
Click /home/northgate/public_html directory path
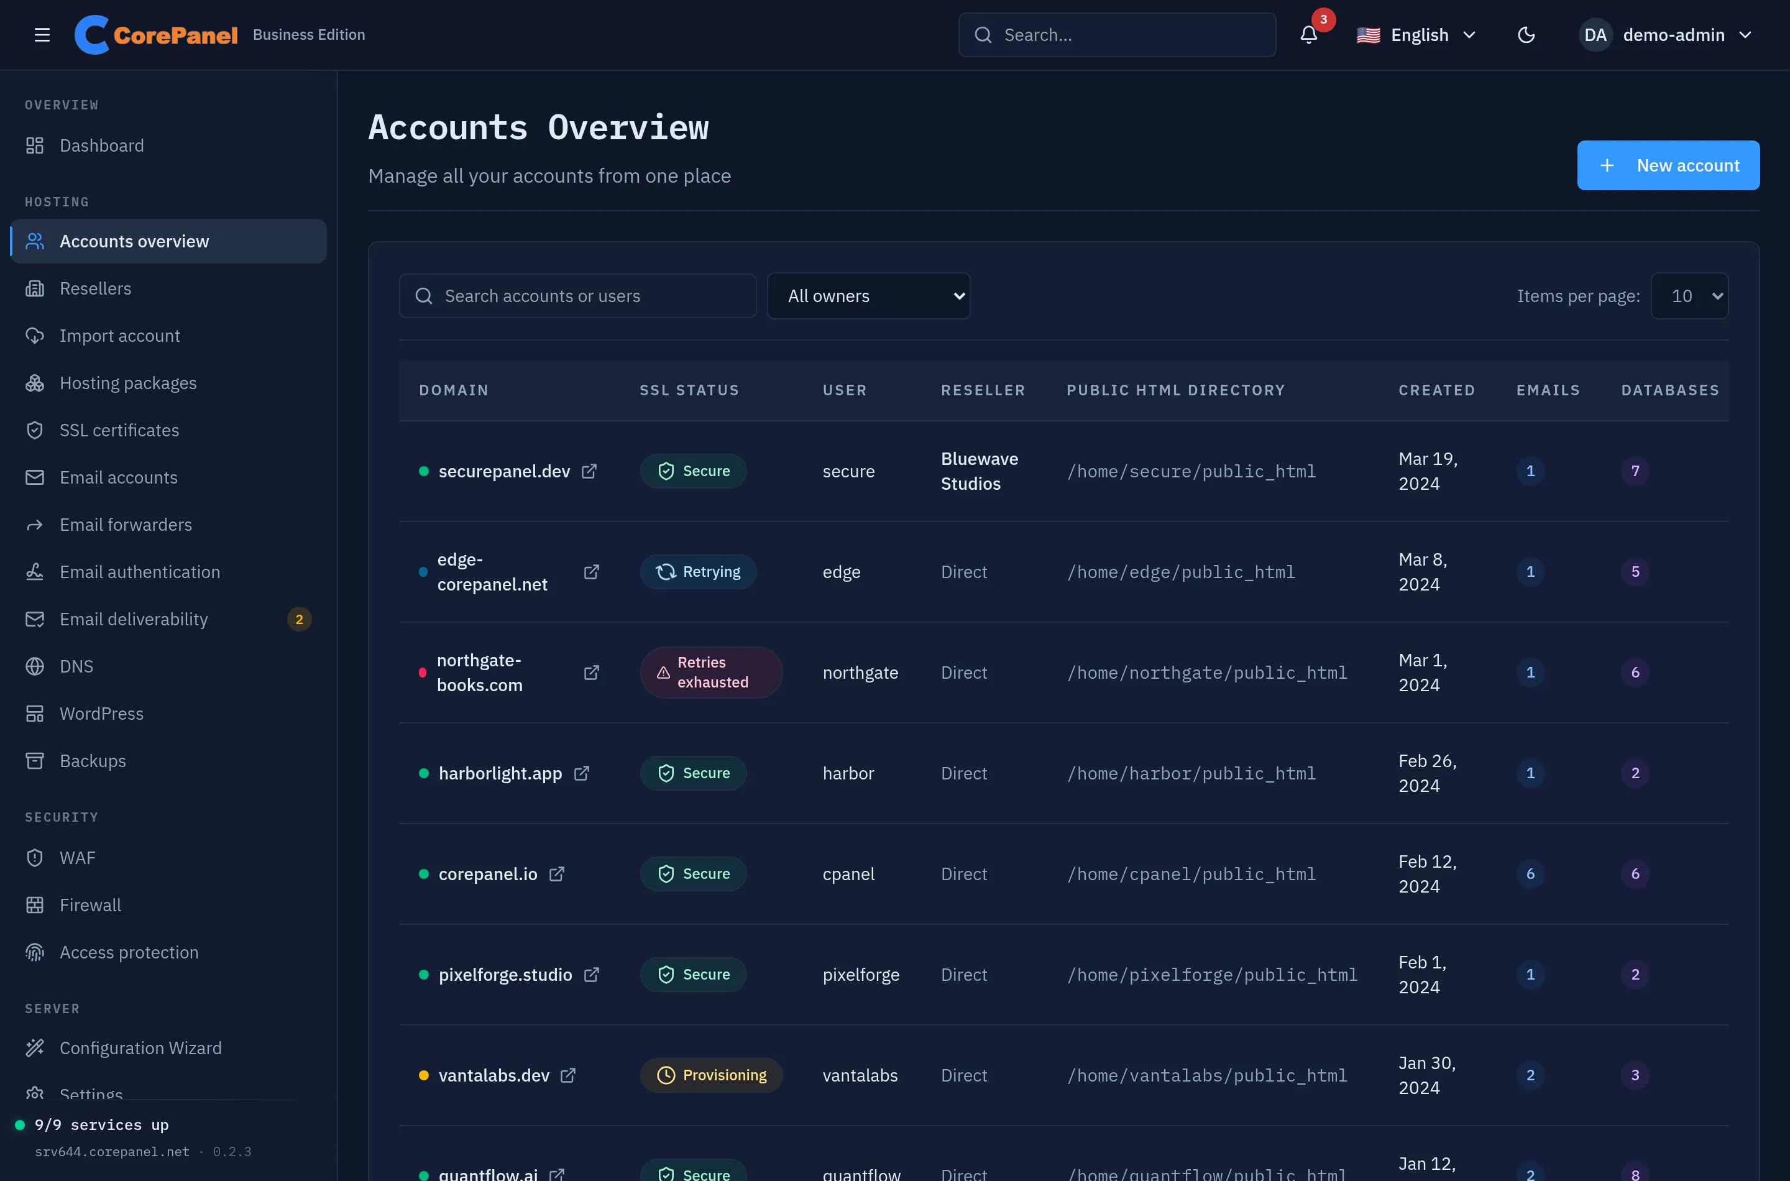pyautogui.click(x=1207, y=672)
